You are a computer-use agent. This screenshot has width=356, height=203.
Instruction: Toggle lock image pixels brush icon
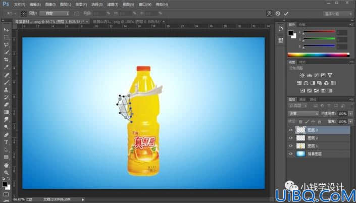[307, 122]
